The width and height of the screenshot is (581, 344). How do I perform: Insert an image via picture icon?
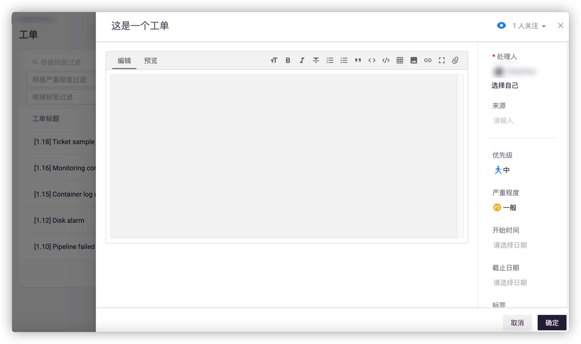414,60
